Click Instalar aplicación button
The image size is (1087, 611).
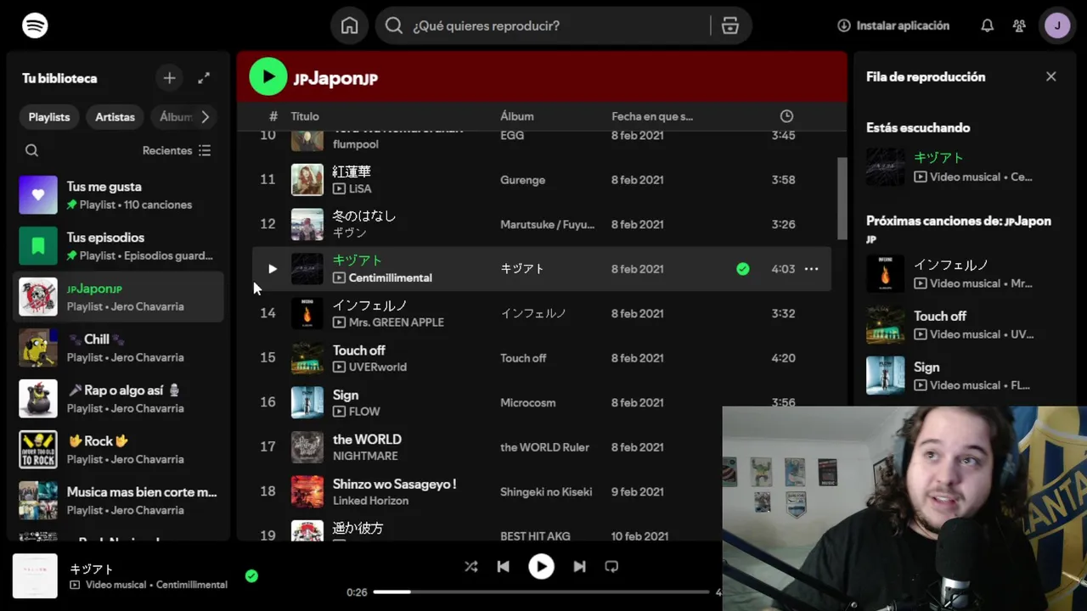pyautogui.click(x=893, y=25)
